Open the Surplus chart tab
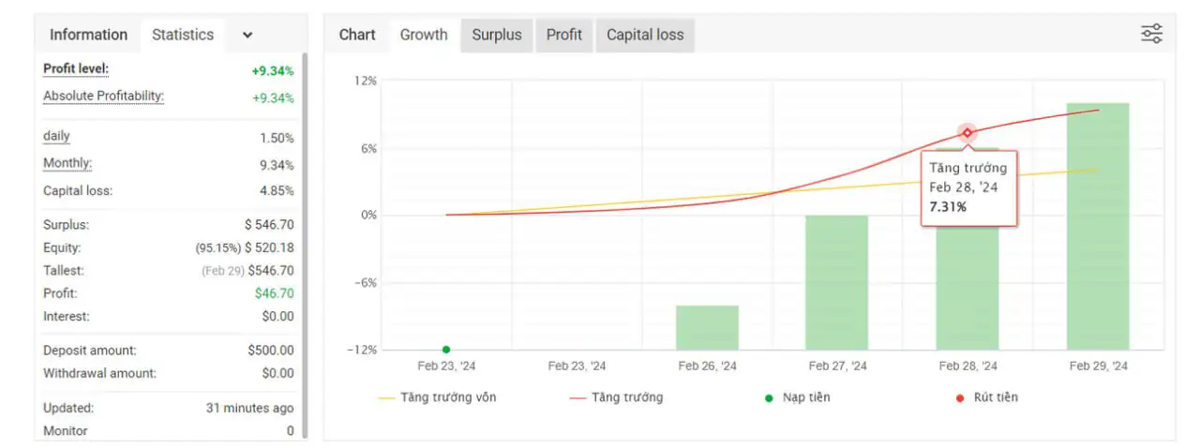Viewport: 1200px width, 448px height. pos(497,35)
